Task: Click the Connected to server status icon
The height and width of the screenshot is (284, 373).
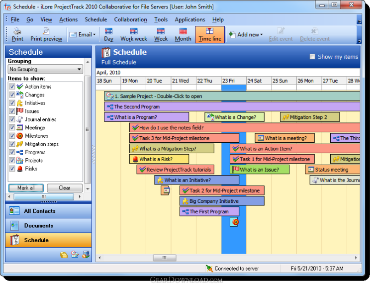Action: 209,269
